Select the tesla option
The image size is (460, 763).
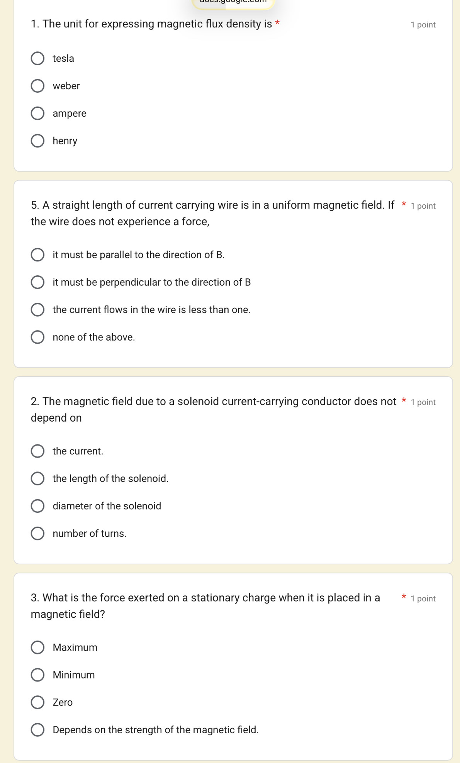pos(37,59)
